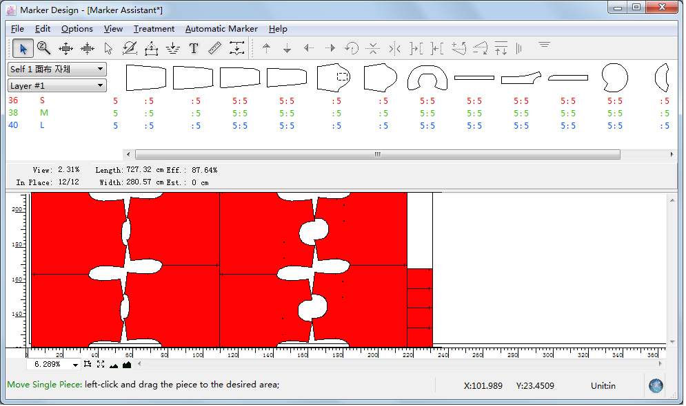Image resolution: width=686 pixels, height=406 pixels.
Task: Open the Self 1 fabric dropdown
Action: tap(57, 69)
